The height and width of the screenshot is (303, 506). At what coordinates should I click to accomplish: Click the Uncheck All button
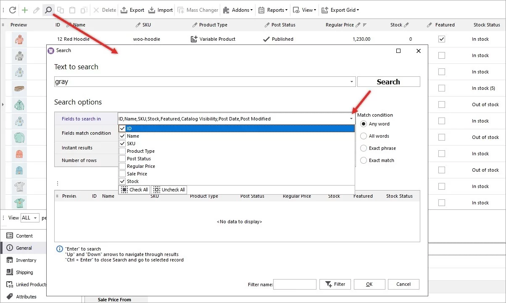click(x=169, y=190)
